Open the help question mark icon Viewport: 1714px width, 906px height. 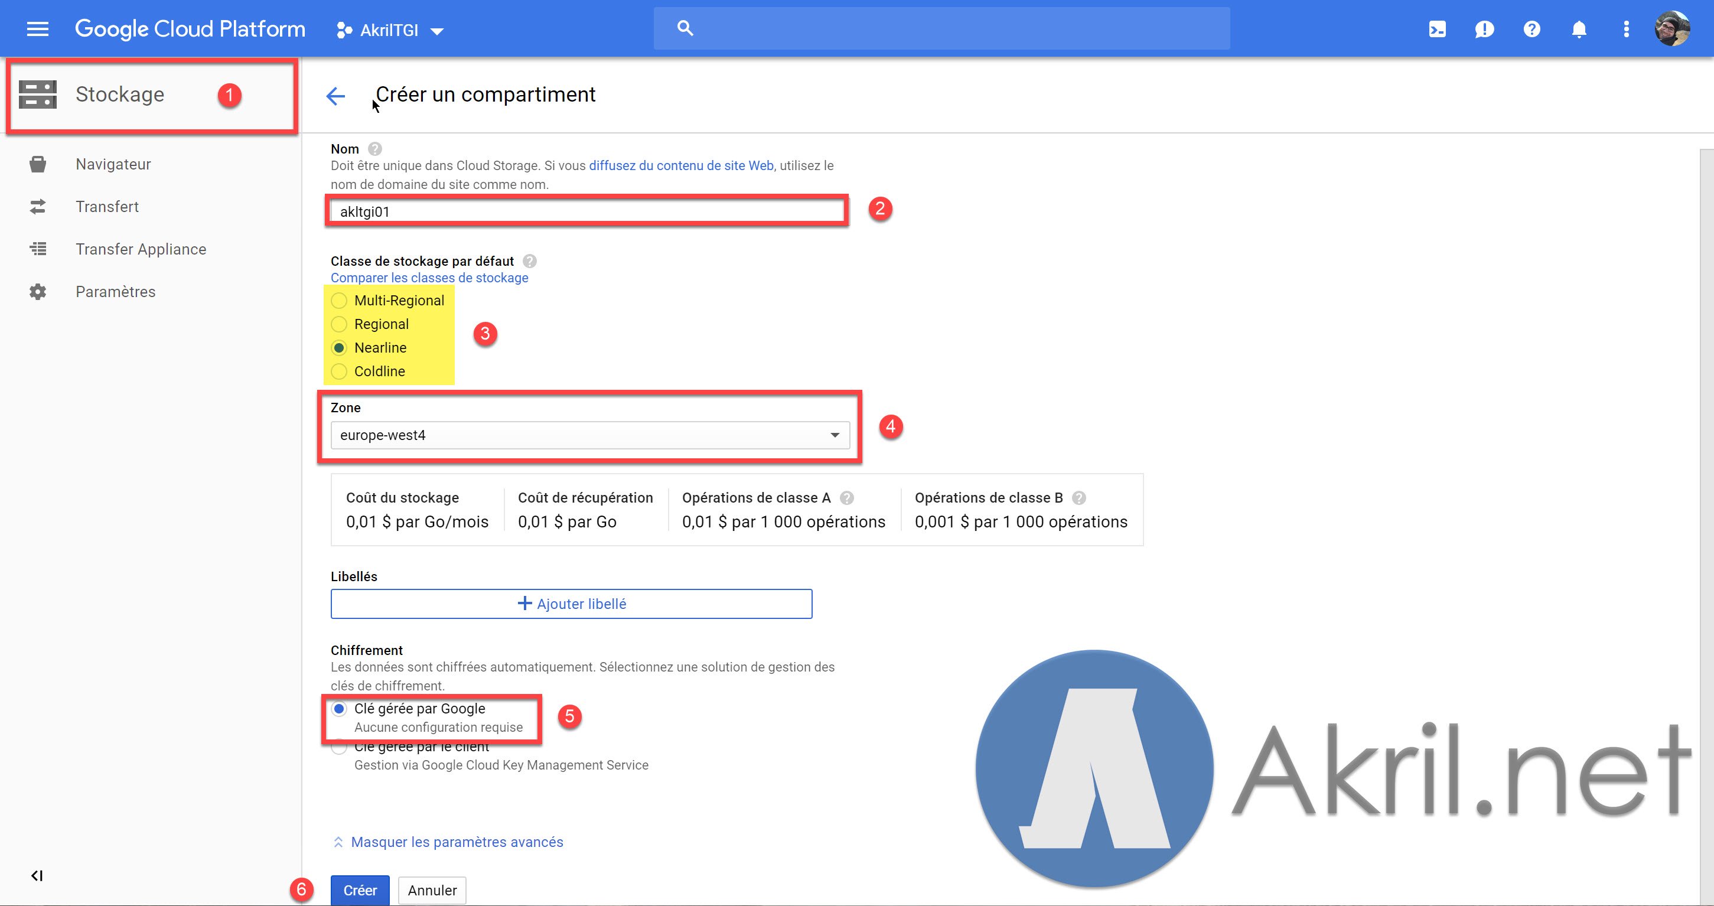[x=1531, y=30]
